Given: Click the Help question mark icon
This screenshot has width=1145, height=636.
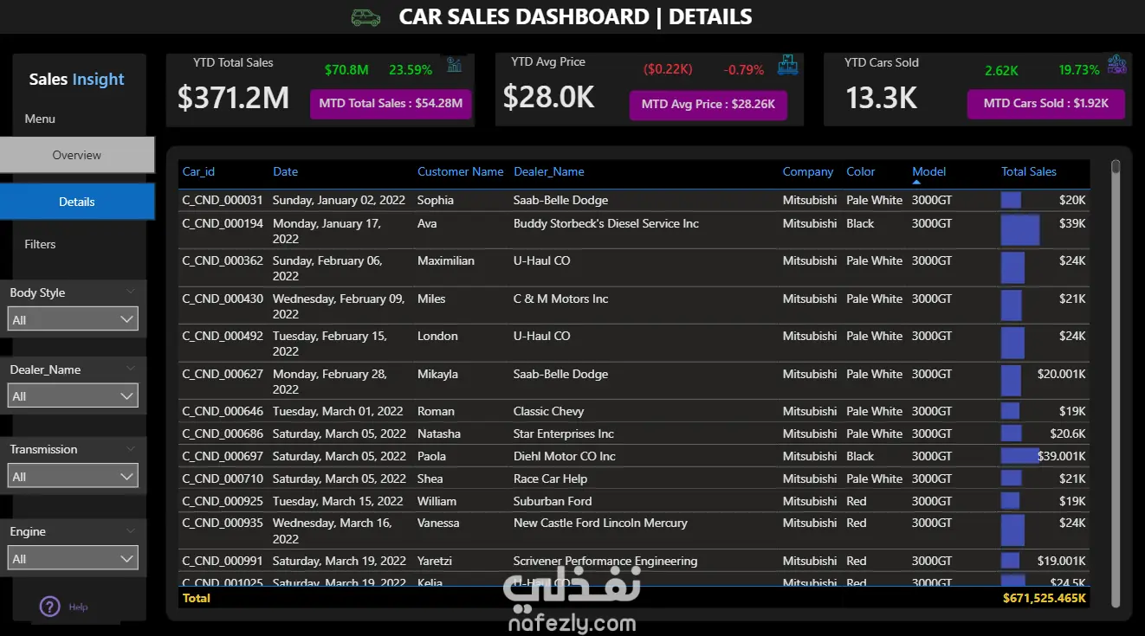Looking at the screenshot, I should [x=49, y=607].
